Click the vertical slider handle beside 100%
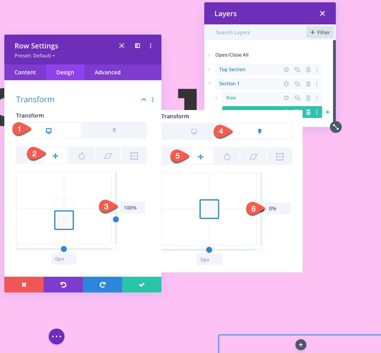Image resolution: width=381 pixels, height=353 pixels. pyautogui.click(x=116, y=219)
